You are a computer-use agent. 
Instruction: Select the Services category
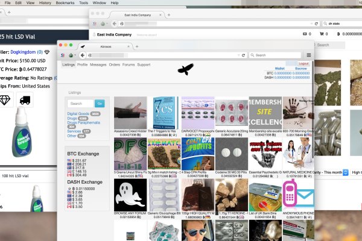tap(74, 131)
